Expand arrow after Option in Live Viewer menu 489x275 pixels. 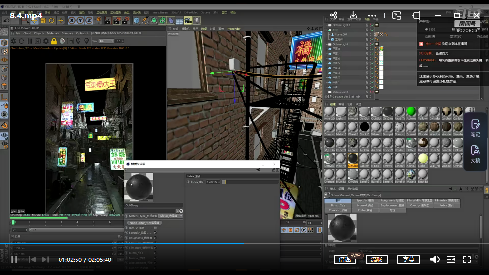[88, 33]
